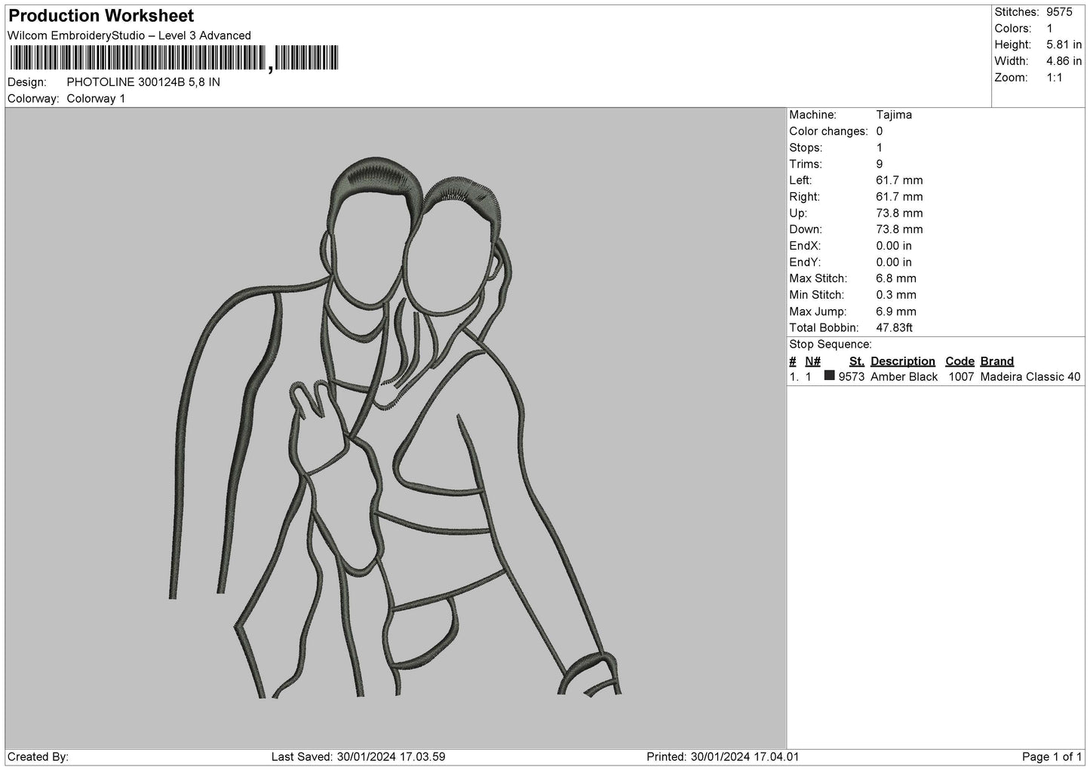Click the Code column header
The width and height of the screenshot is (1090, 770).
pyautogui.click(x=960, y=361)
